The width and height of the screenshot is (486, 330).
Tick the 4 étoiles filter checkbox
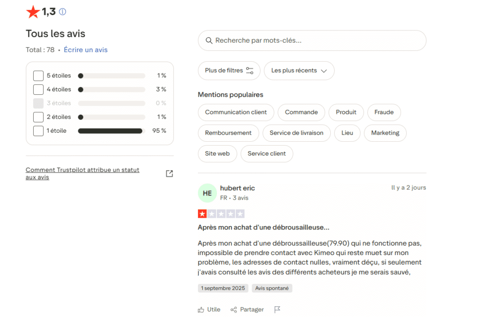click(x=38, y=90)
